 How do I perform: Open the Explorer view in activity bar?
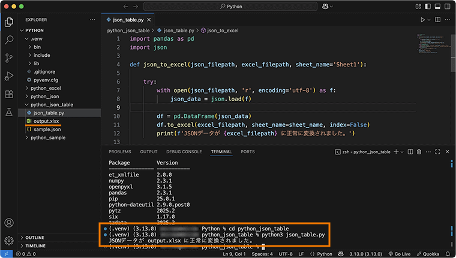tap(9, 22)
